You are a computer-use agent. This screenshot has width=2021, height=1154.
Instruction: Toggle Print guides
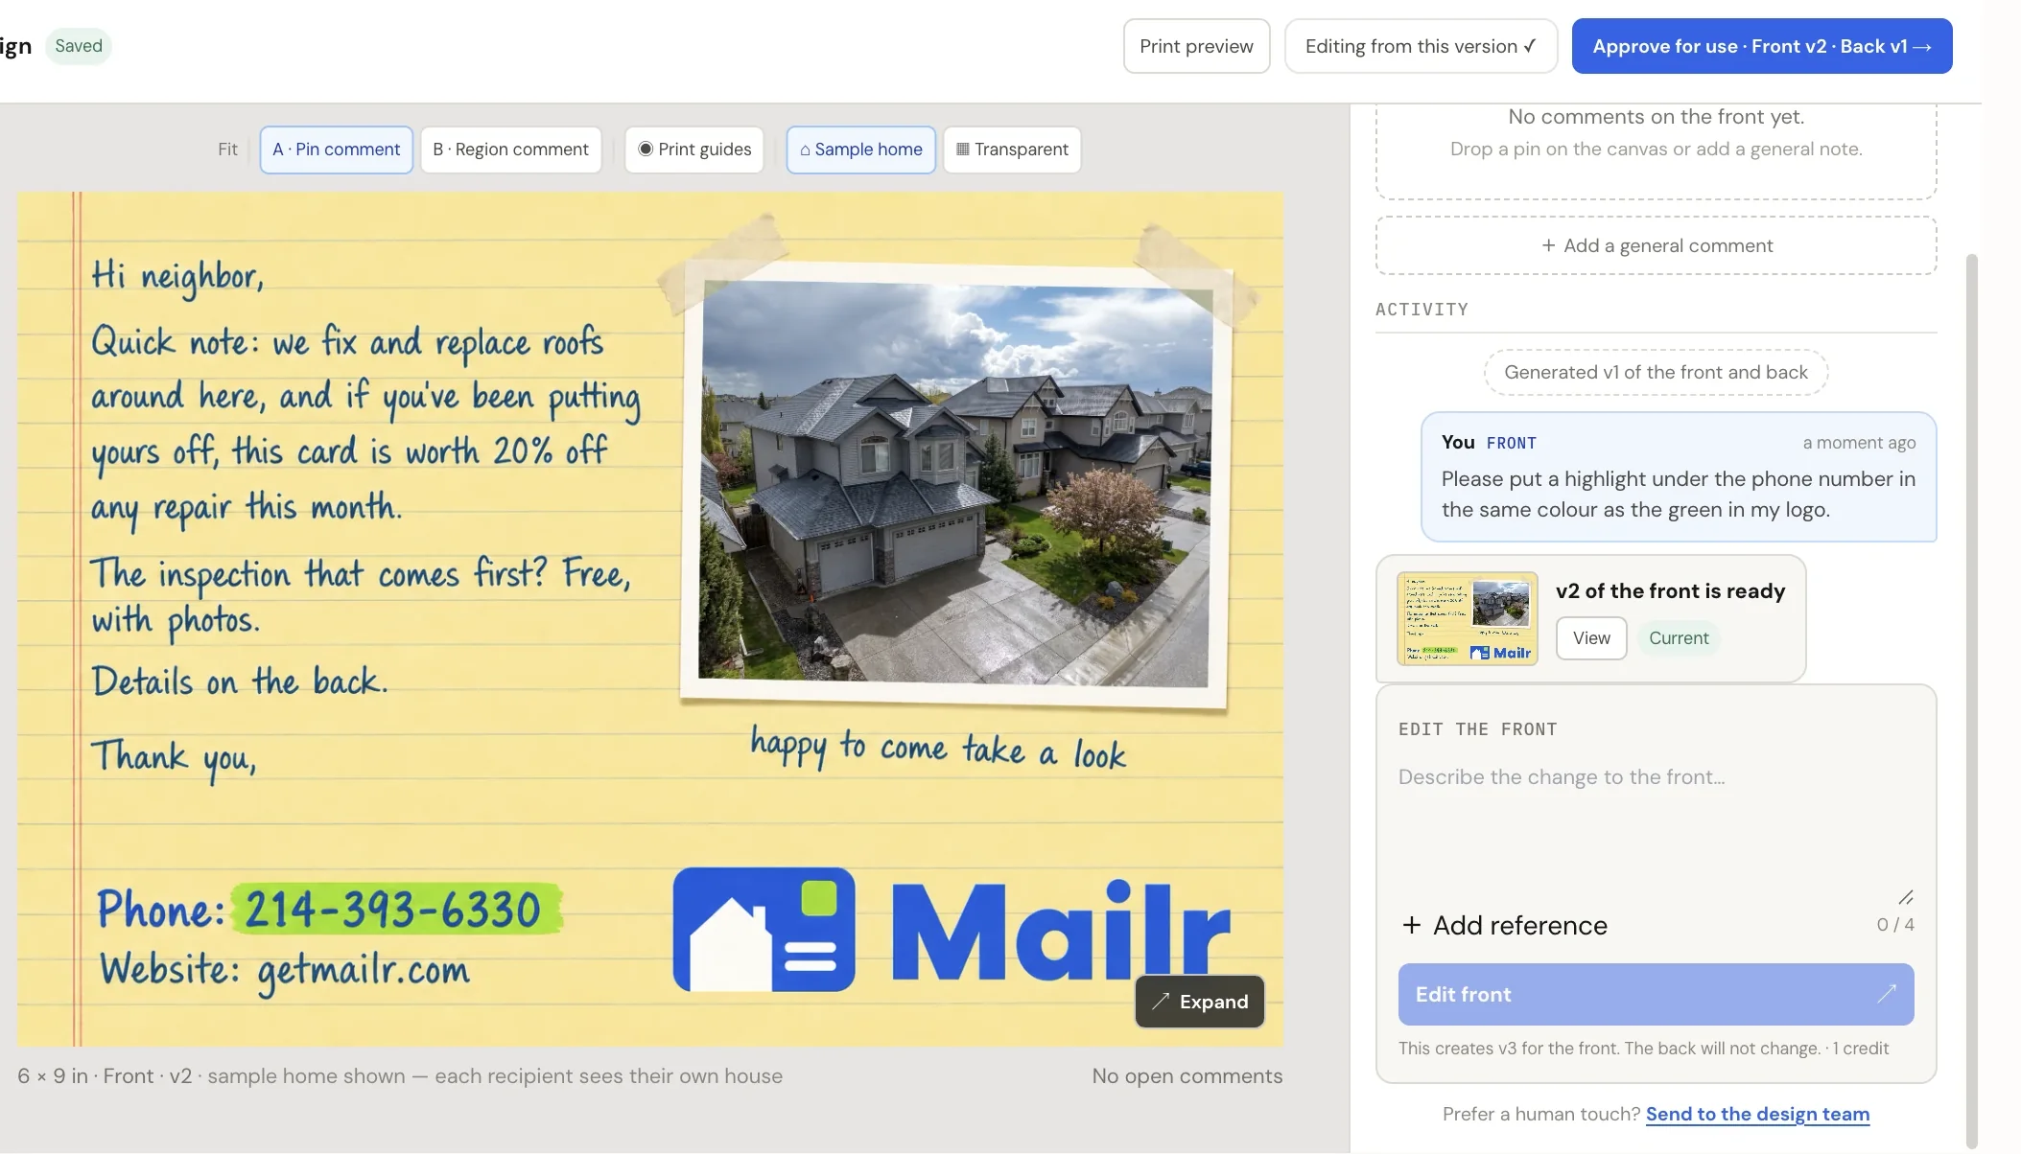pyautogui.click(x=694, y=150)
